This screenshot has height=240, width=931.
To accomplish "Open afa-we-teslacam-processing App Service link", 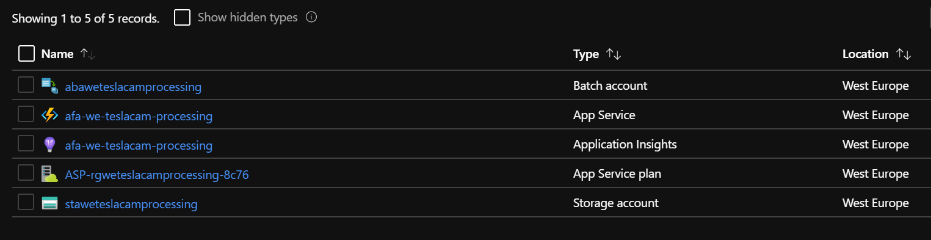I will (139, 116).
